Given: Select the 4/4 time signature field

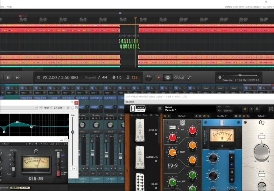Looking at the screenshot, I should pos(105,77).
